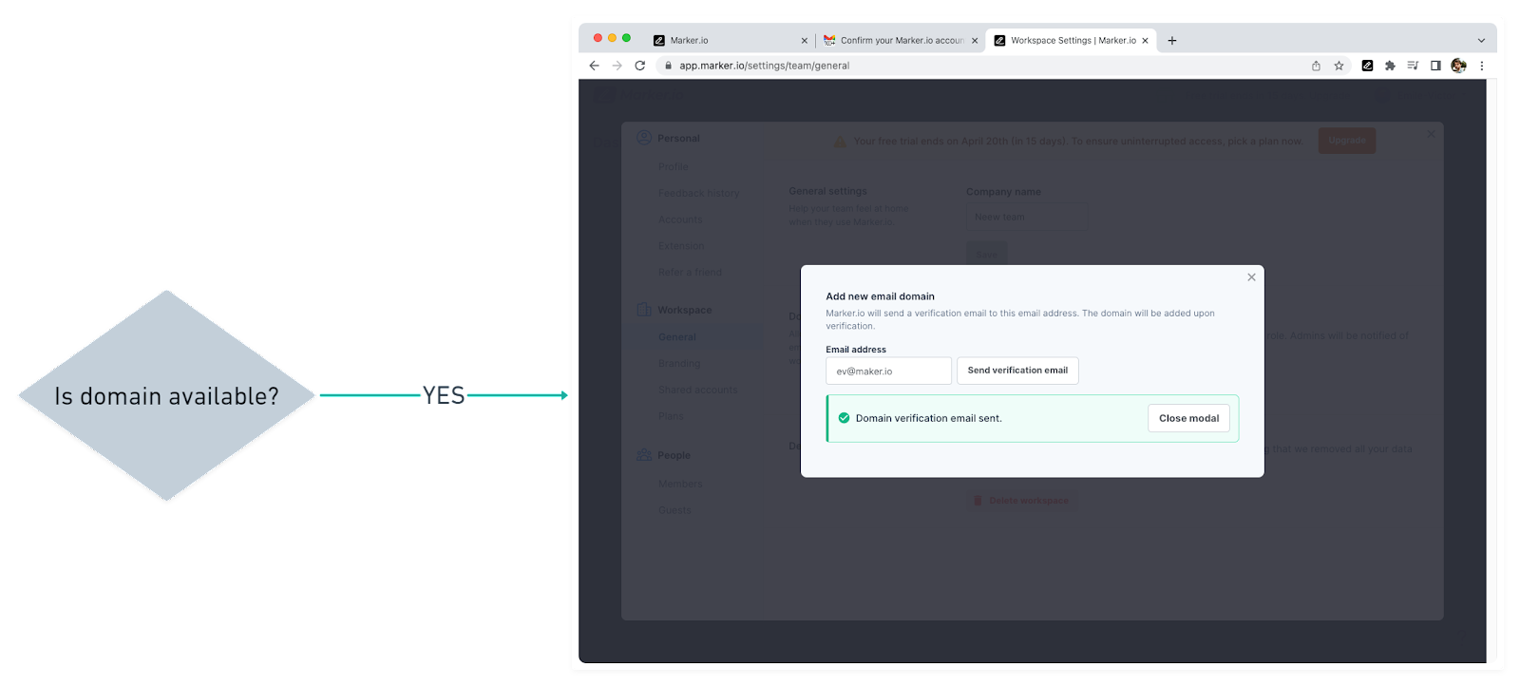Go back using the browser back arrow

point(594,66)
